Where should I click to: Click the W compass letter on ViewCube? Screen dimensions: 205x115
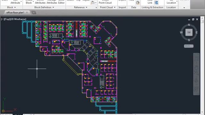[181, 32]
